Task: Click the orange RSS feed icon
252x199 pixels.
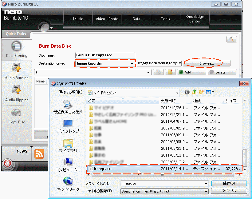Action: pyautogui.click(x=39, y=153)
